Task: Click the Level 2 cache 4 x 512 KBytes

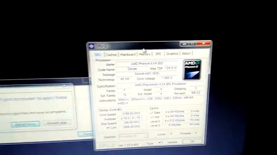Action: 175,121
